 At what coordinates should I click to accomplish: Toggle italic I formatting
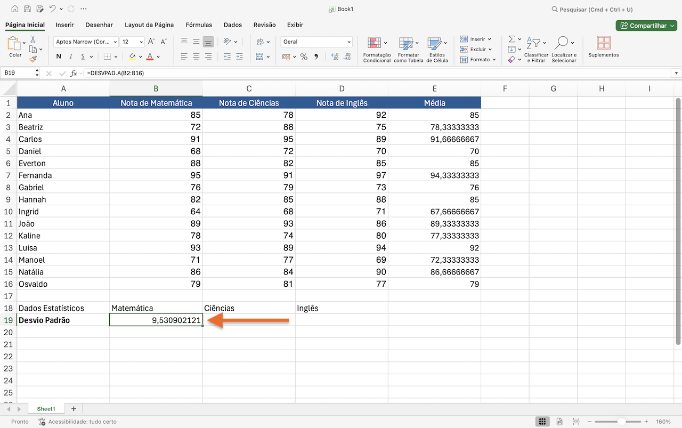pos(71,56)
